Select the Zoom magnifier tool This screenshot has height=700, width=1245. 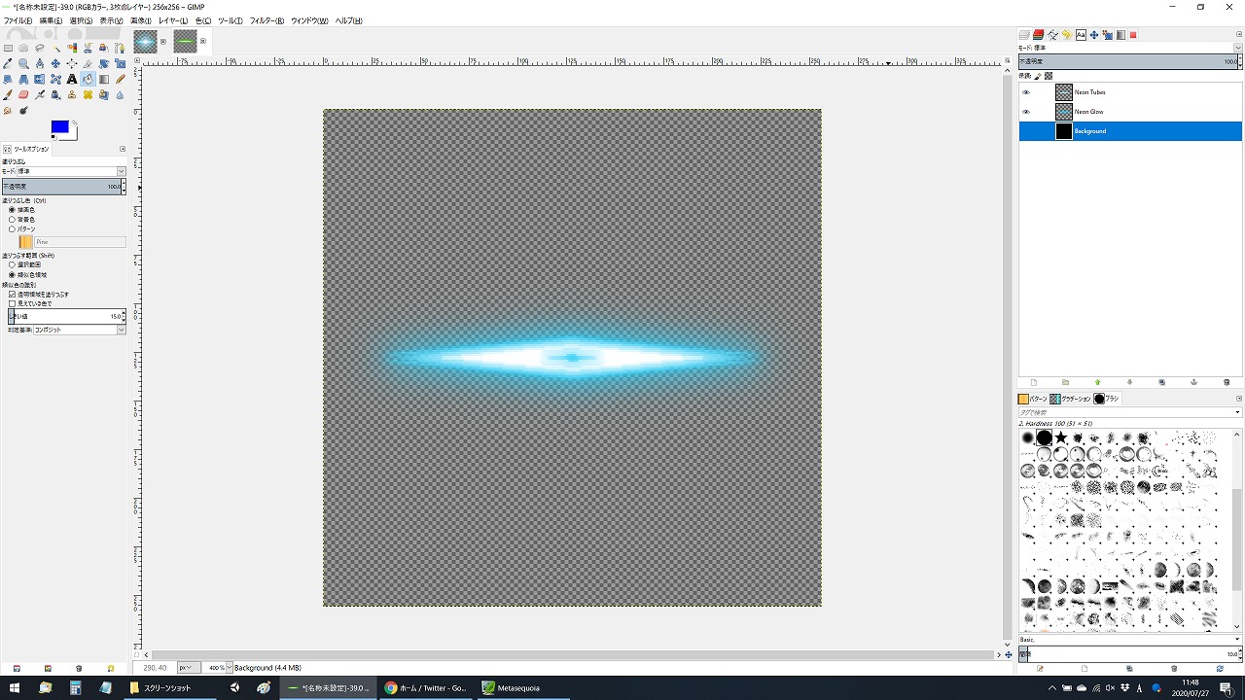[23, 63]
